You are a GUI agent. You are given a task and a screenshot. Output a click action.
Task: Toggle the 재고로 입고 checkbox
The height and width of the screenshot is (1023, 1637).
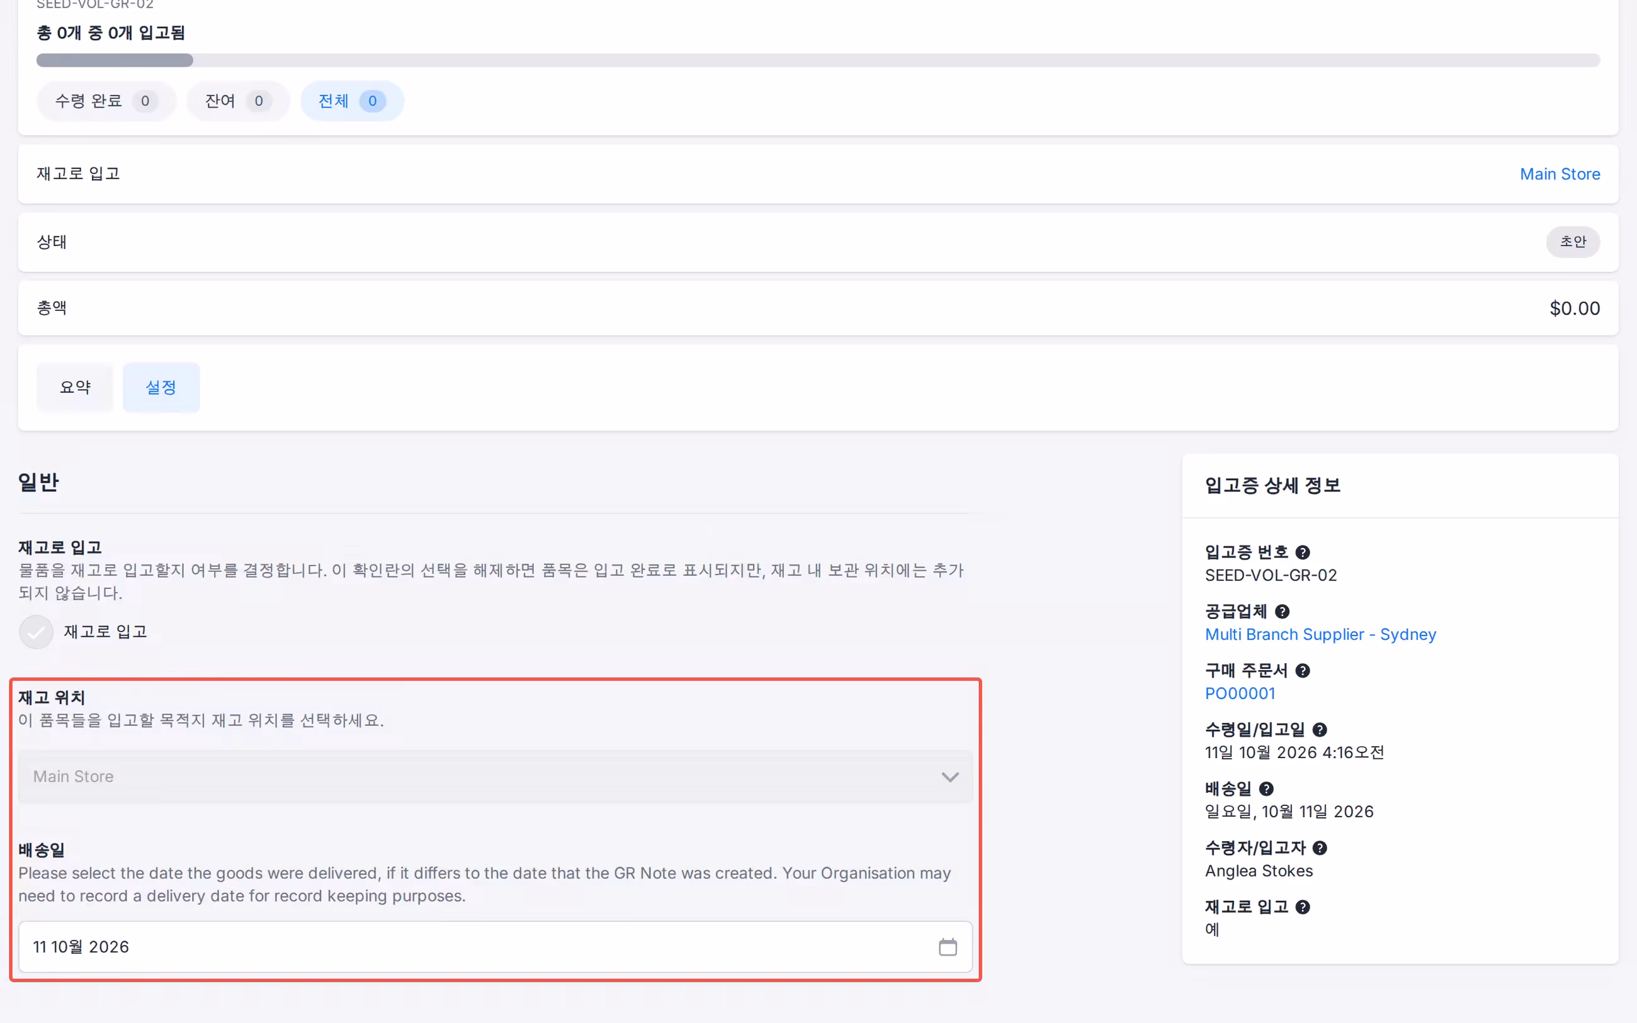click(36, 632)
